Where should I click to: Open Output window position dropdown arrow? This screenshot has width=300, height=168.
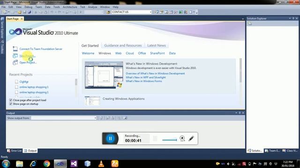(x=236, y=113)
